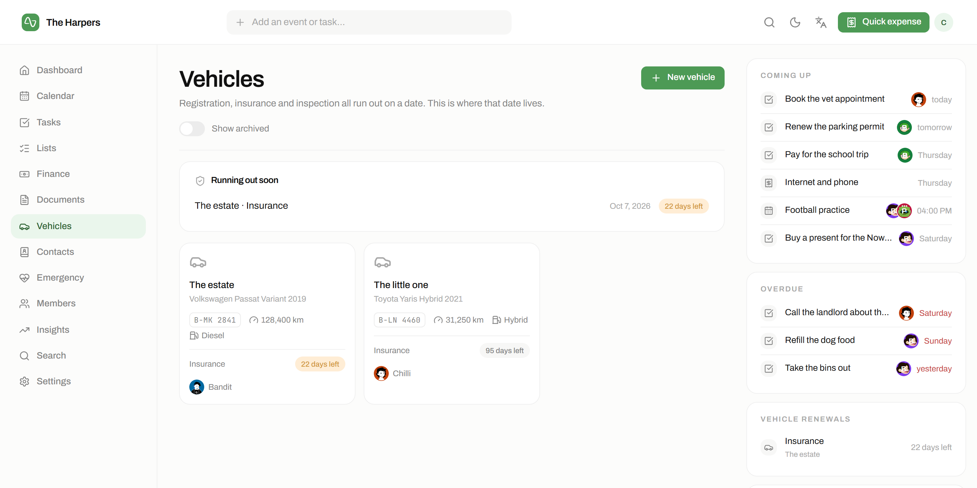Open the language translate icon
977x488 pixels.
[820, 22]
